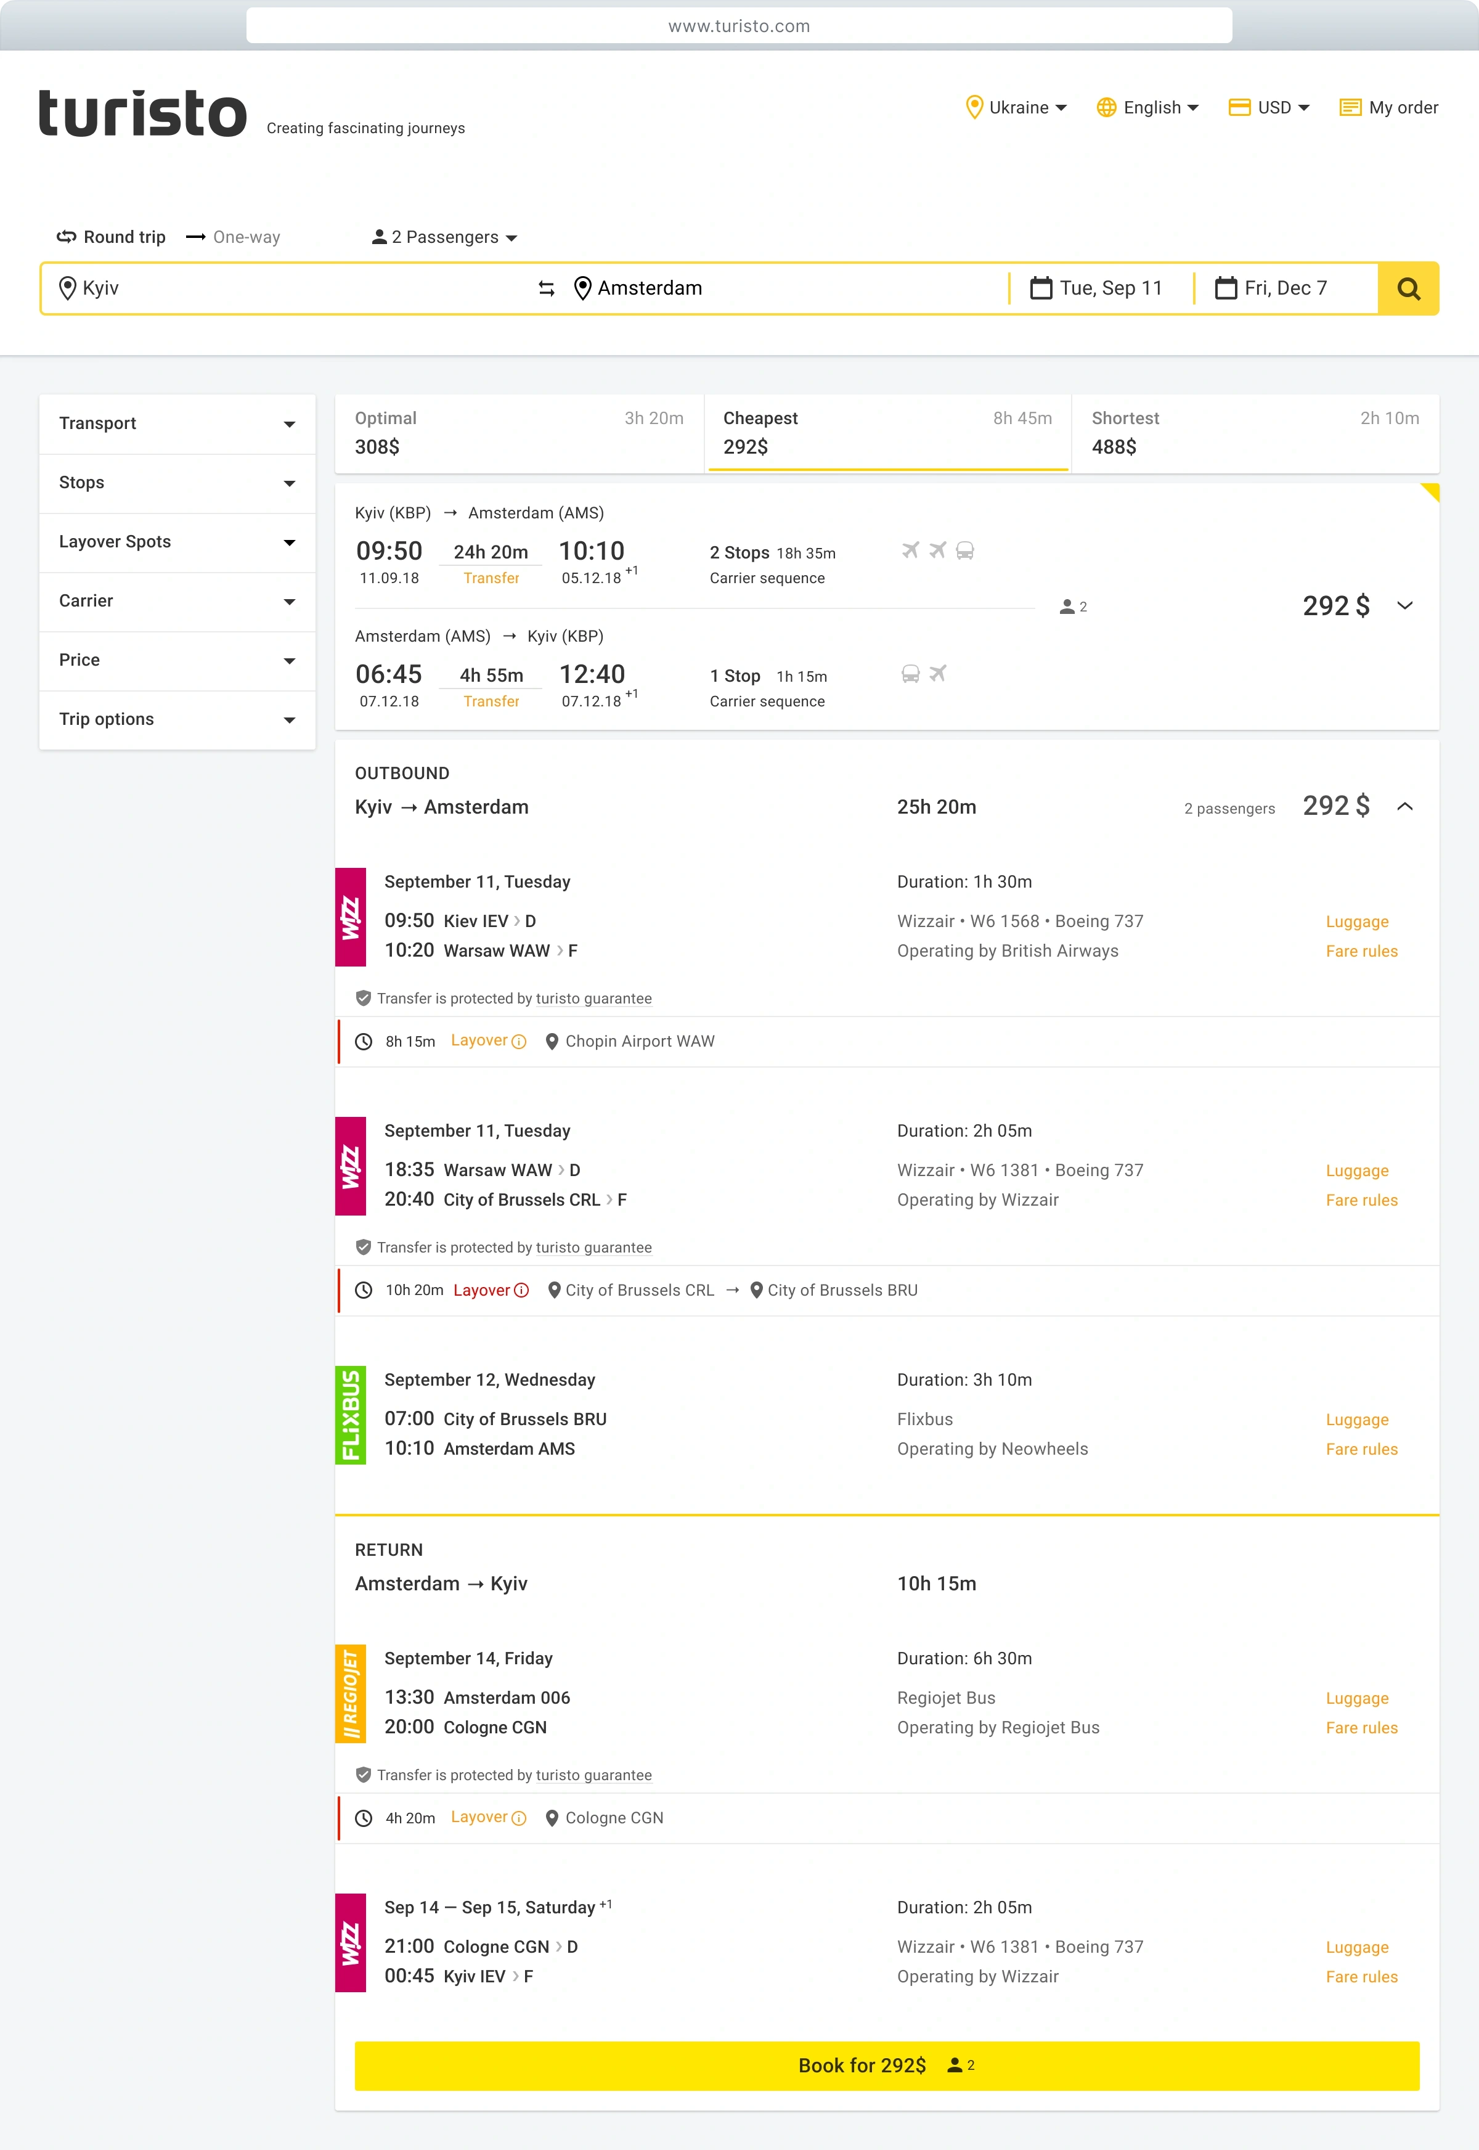Click the red Layover label for 10h 20m
This screenshot has height=2150, width=1479.
[481, 1290]
